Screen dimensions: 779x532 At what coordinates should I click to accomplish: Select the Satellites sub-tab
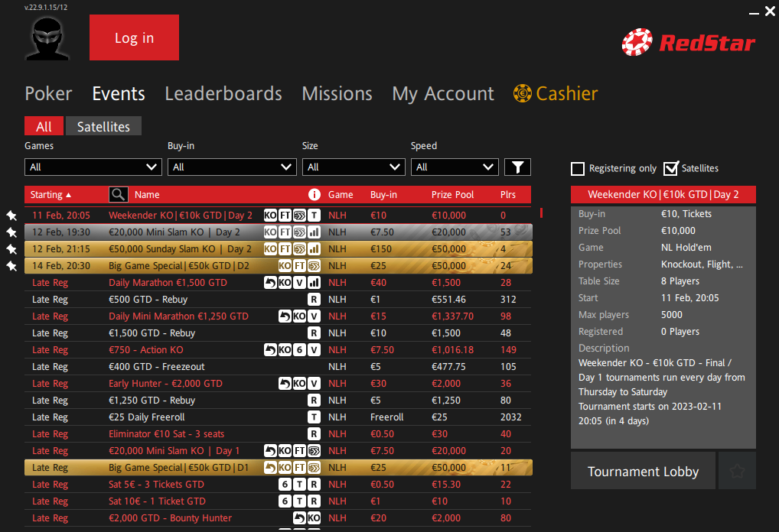tap(103, 126)
